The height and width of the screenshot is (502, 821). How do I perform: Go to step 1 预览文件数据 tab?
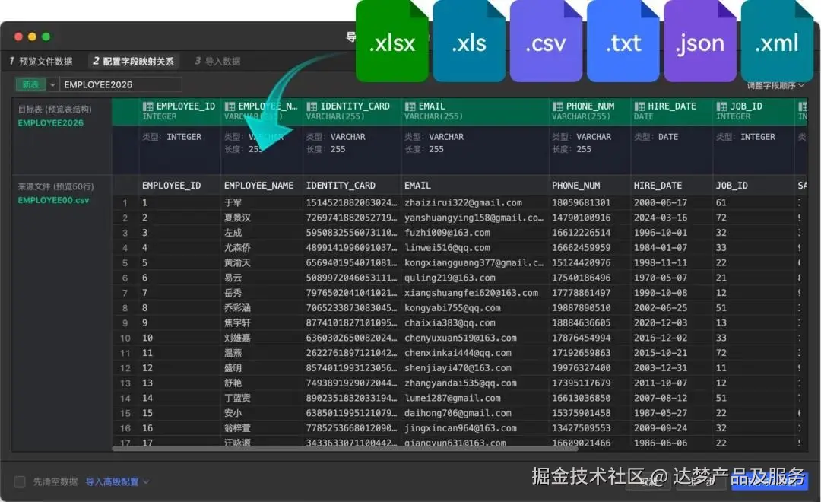(41, 62)
